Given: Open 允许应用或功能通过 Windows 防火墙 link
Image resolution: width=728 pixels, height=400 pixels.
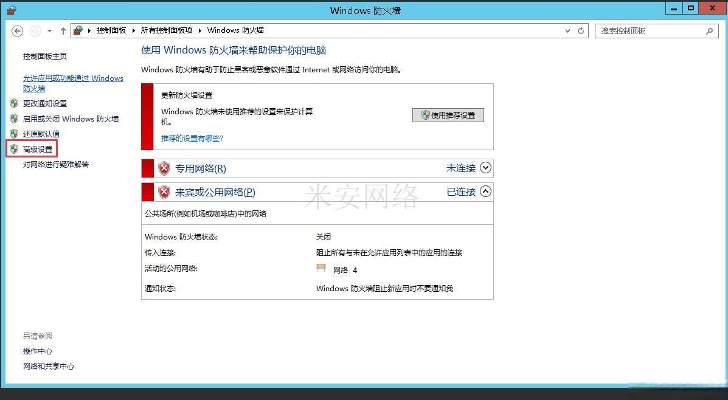Looking at the screenshot, I should tap(73, 83).
